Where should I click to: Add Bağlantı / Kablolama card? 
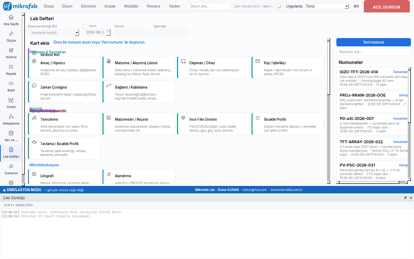(139, 92)
